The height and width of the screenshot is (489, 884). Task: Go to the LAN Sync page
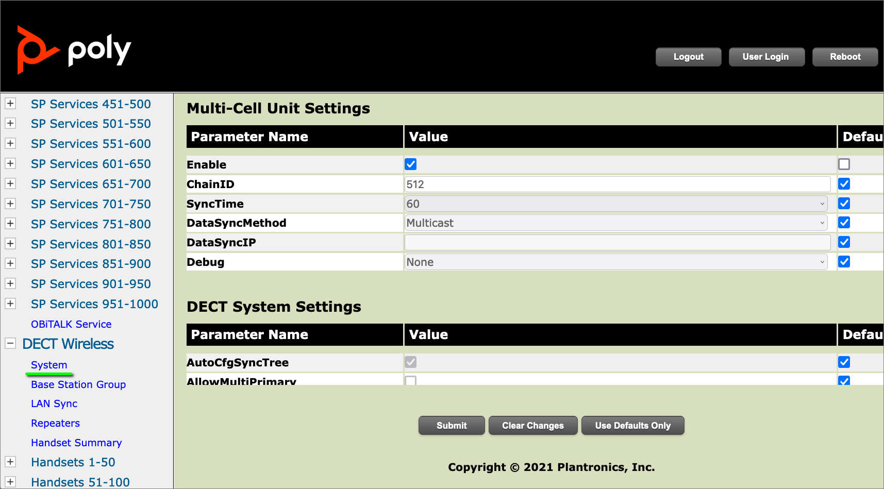point(54,403)
